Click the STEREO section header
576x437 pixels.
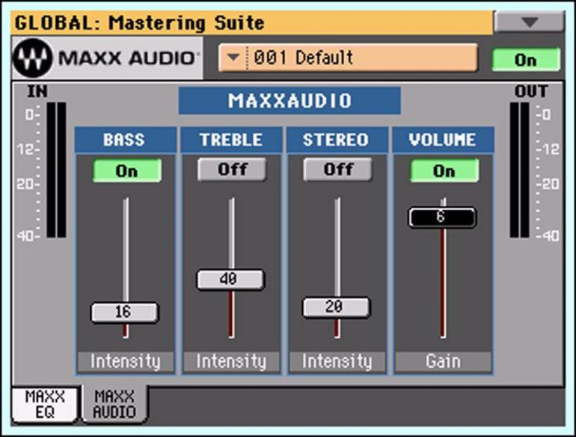tap(337, 140)
